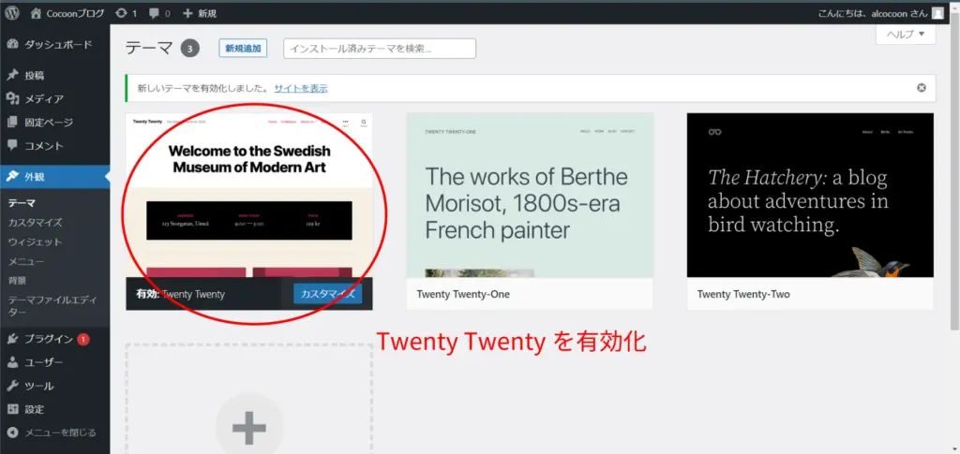Viewport: 960px width, 454px height.
Task: Open ウィジェット submenu item
Action: point(35,242)
